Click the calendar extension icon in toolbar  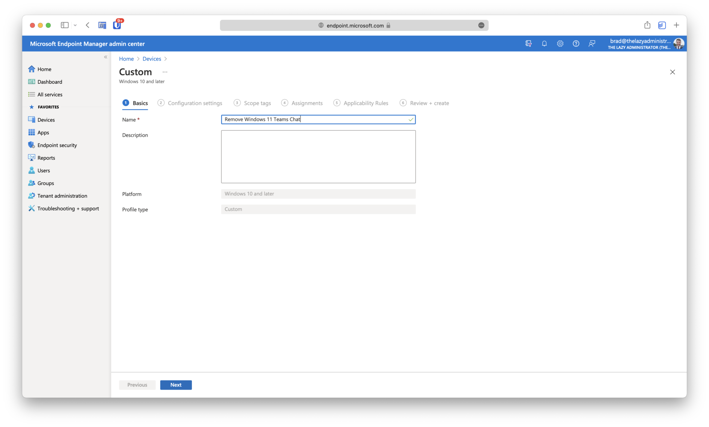(102, 25)
